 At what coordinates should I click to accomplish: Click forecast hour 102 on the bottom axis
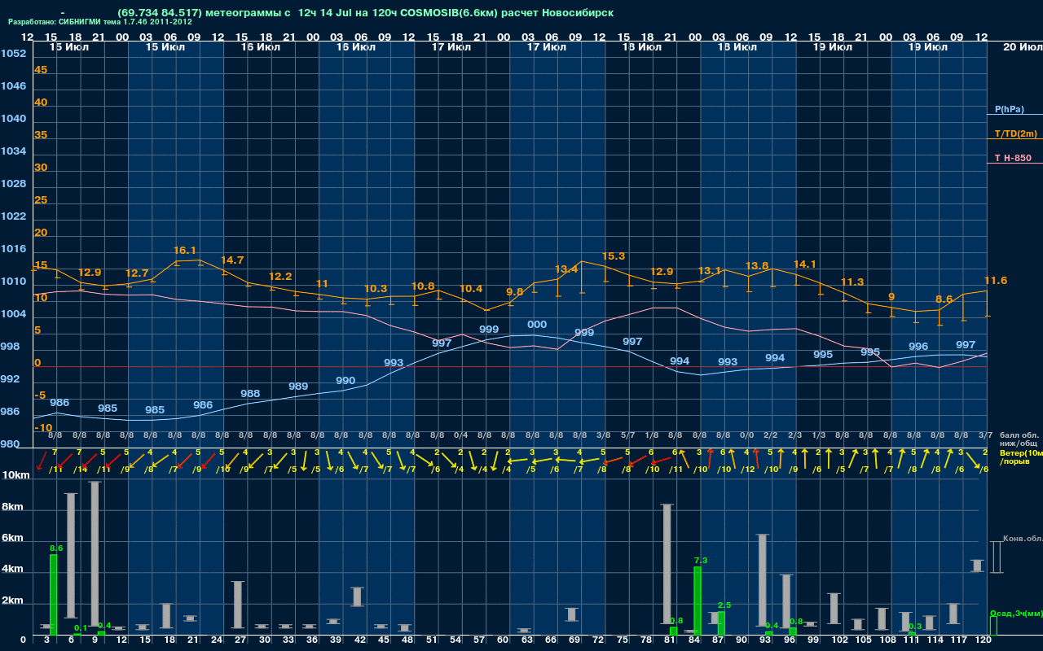[x=840, y=641]
